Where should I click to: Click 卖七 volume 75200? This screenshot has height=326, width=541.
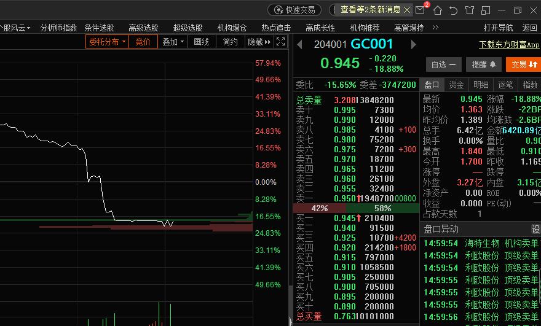382,139
